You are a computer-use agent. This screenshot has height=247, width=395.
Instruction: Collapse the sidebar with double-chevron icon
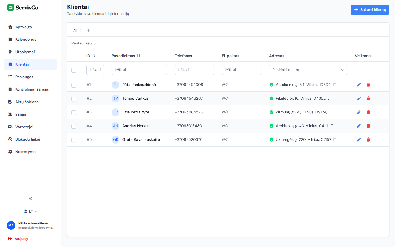click(x=30, y=198)
